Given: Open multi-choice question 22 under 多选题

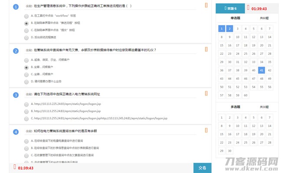Looking at the screenshot, I should [222, 143].
